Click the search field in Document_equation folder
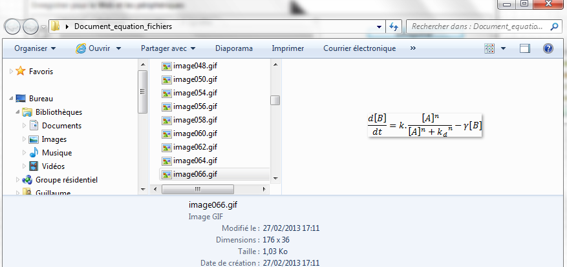The image size is (567, 267). coord(477,27)
